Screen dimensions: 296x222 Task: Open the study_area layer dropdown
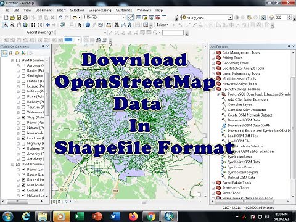tap(231, 17)
